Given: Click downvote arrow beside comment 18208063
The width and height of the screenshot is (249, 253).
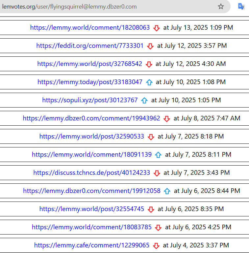Looking at the screenshot, I should (157, 28).
